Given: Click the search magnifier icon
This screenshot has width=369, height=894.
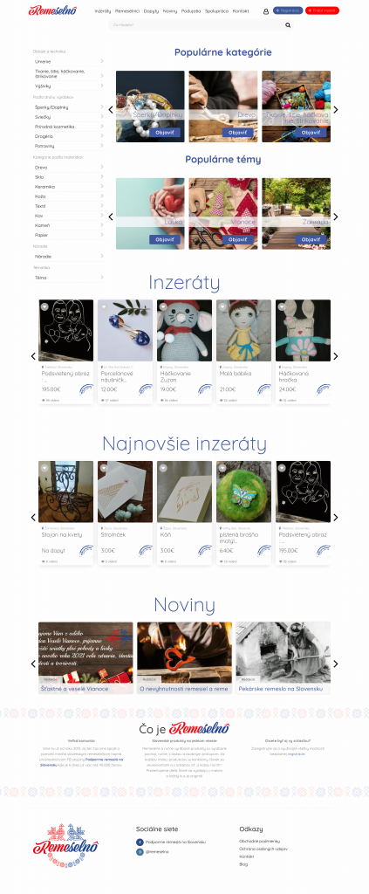Looking at the screenshot, I should [x=288, y=25].
